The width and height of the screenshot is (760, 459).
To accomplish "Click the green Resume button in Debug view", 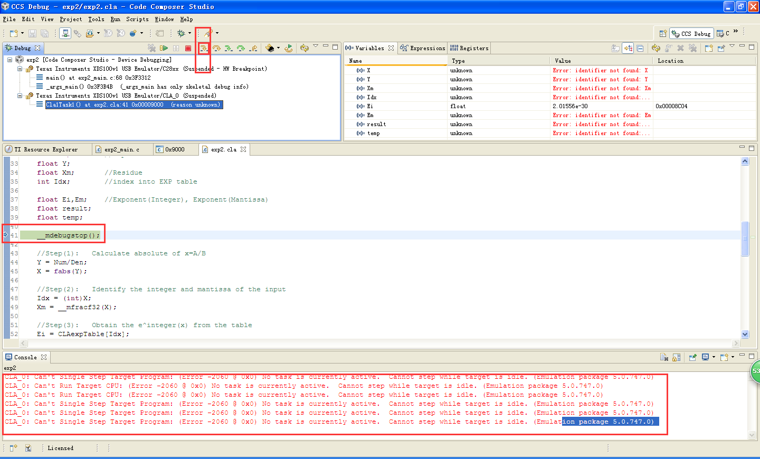I will click(164, 48).
